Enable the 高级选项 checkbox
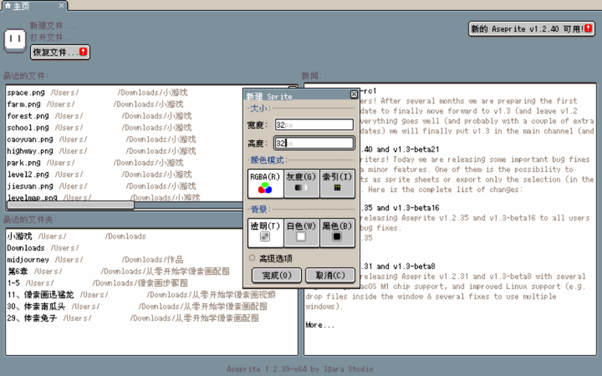 point(252,258)
